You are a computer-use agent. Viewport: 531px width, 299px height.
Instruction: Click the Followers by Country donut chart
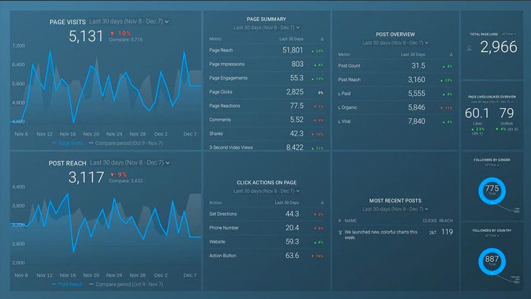click(x=492, y=261)
